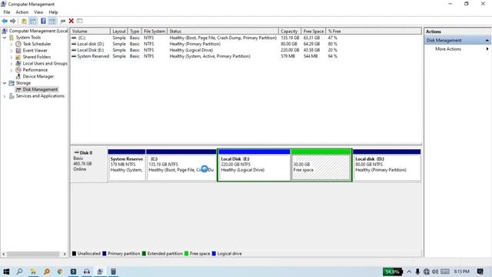Screen dimensions: 492x277
Task: Expand the Shared Folders node
Action: coord(12,57)
